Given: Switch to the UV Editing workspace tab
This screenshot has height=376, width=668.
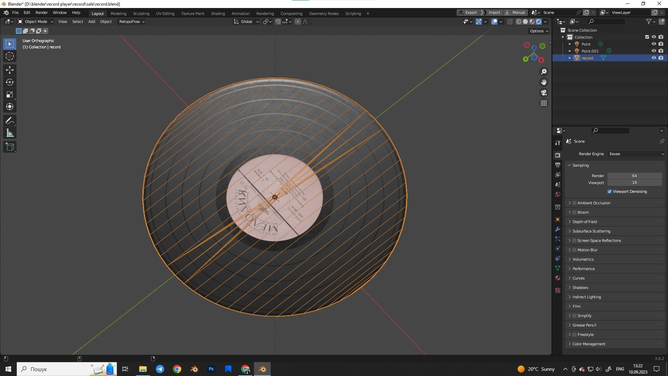Looking at the screenshot, I should [x=165, y=14].
